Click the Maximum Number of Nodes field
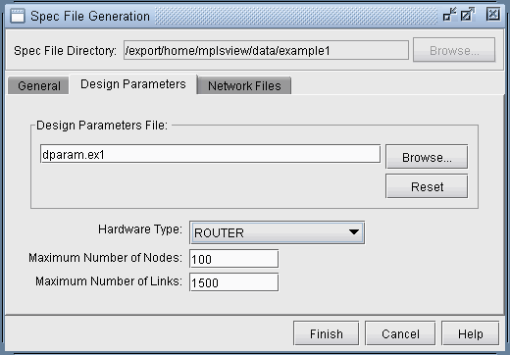The height and width of the screenshot is (355, 510). click(x=234, y=259)
